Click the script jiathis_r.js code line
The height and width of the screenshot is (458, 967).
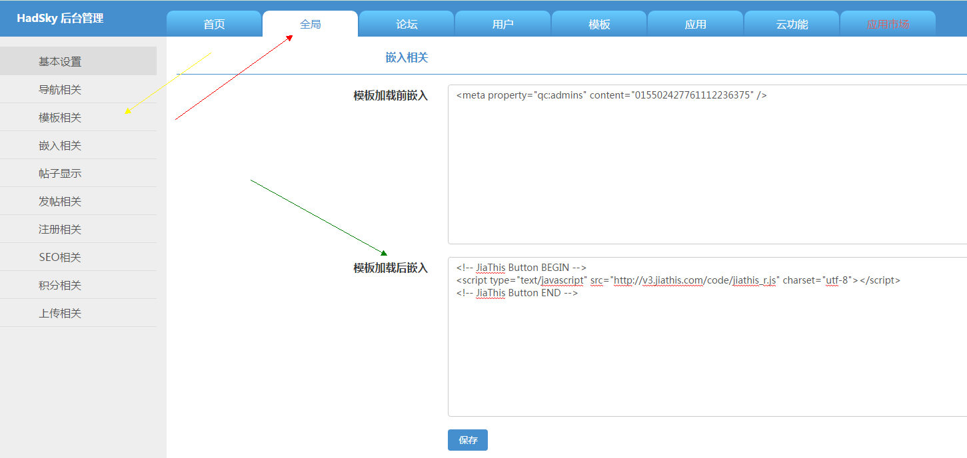(678, 280)
